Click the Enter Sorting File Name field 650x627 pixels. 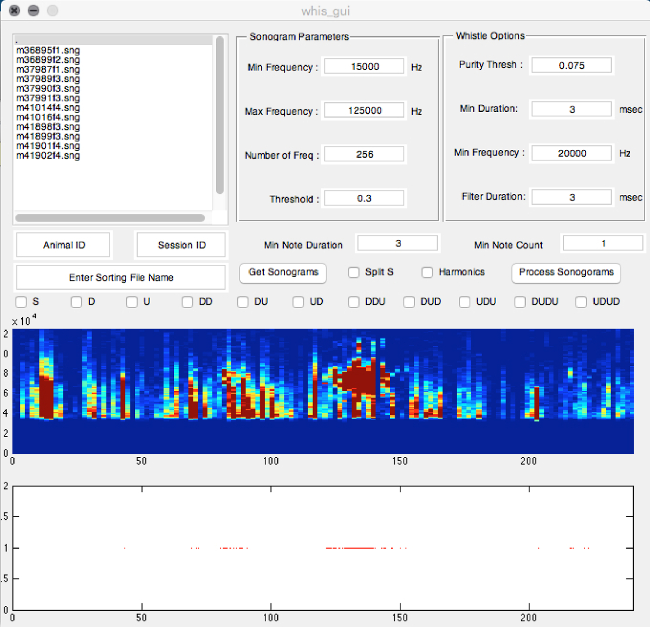[121, 278]
